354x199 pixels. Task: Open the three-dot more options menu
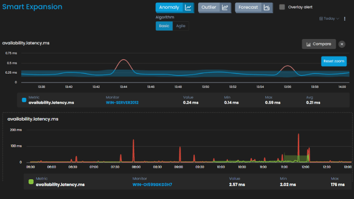(345, 19)
